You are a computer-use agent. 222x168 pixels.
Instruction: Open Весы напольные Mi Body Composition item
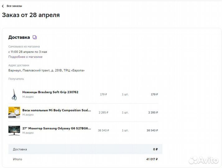point(57,110)
